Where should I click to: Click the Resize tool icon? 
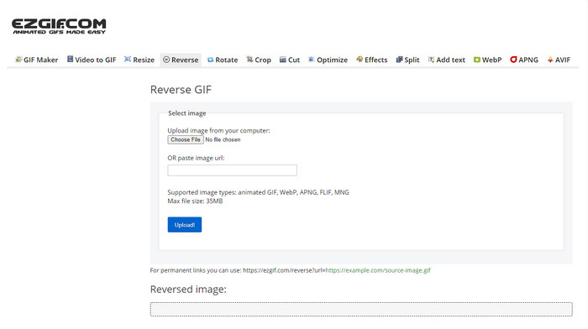pyautogui.click(x=128, y=60)
